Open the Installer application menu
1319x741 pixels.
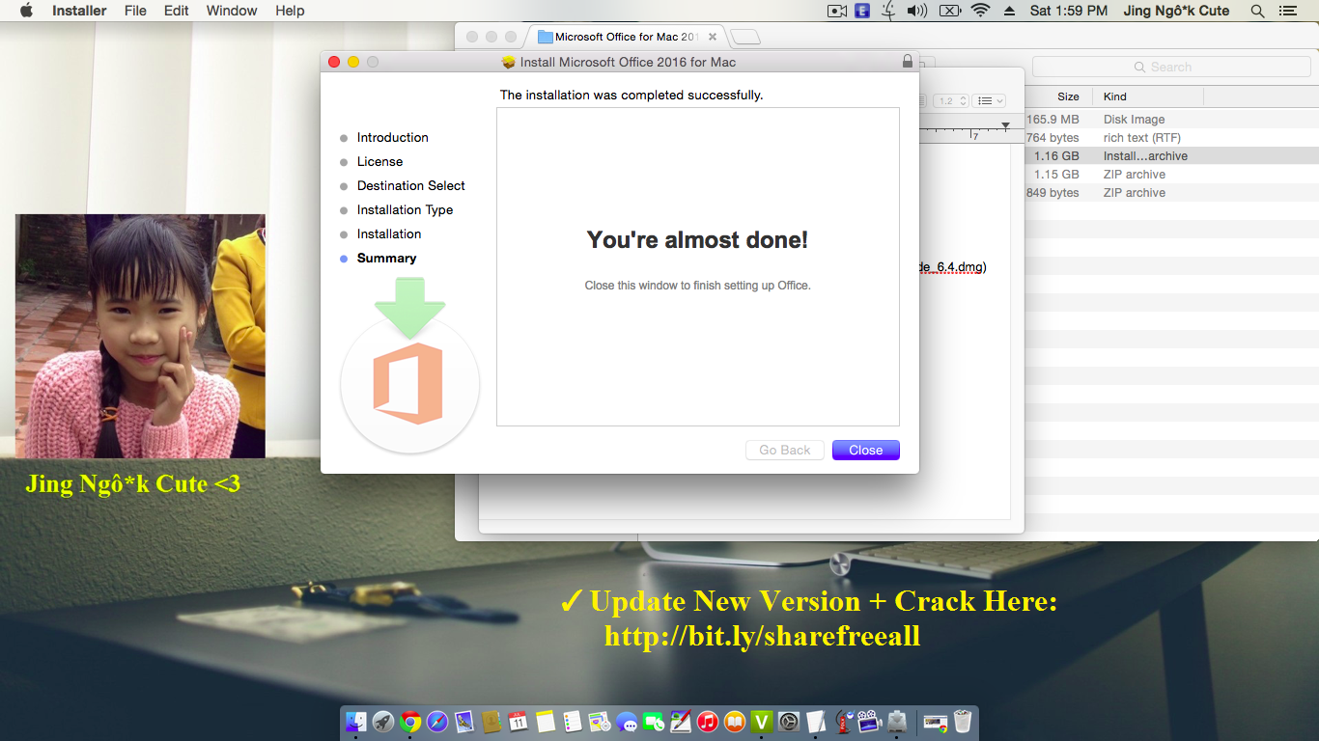pos(79,11)
